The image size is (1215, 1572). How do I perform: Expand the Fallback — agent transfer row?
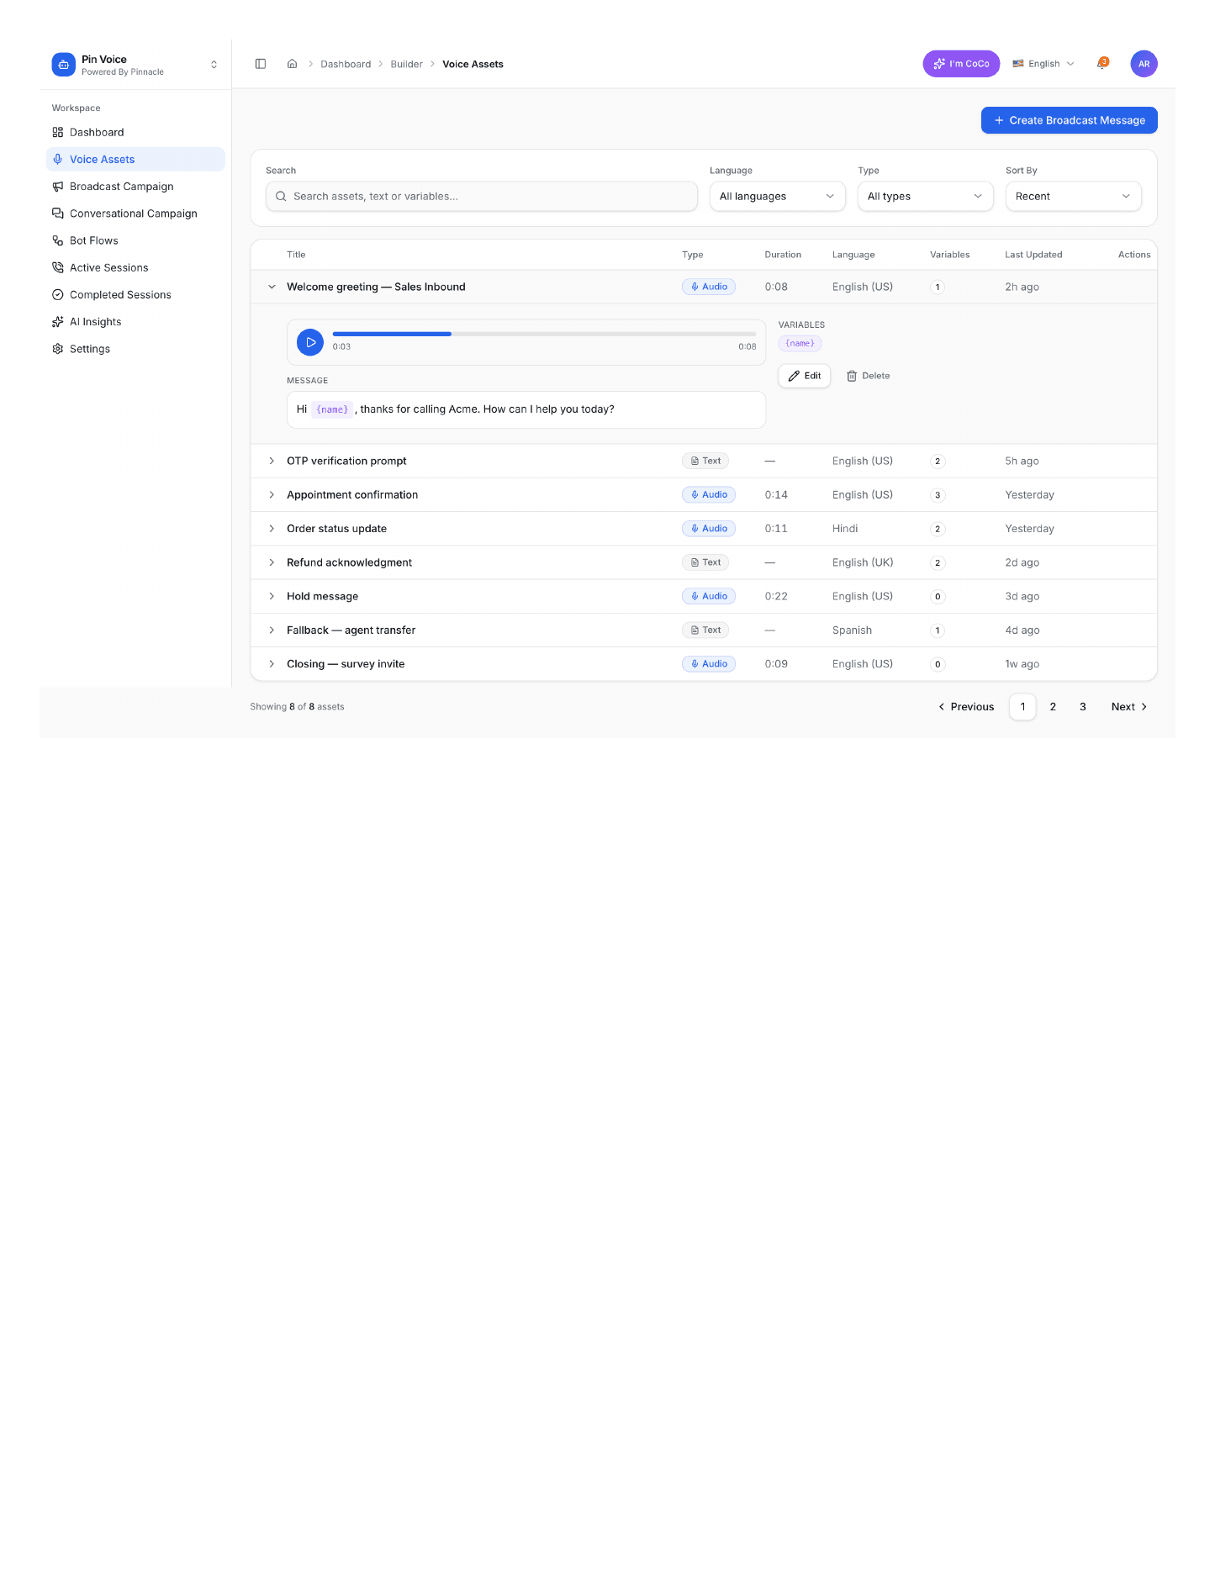pos(272,630)
